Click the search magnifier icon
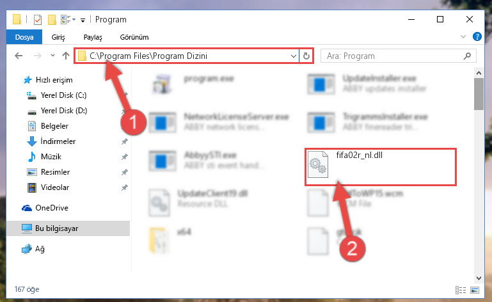This screenshot has height=302, width=492. (x=467, y=56)
